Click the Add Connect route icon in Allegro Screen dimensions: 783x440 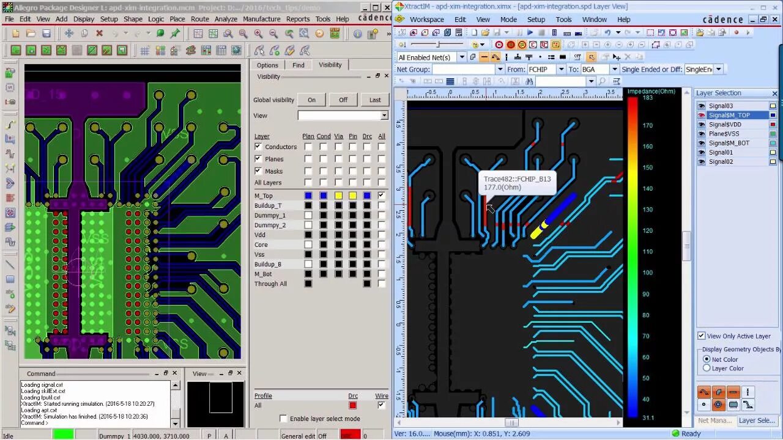click(x=10, y=124)
